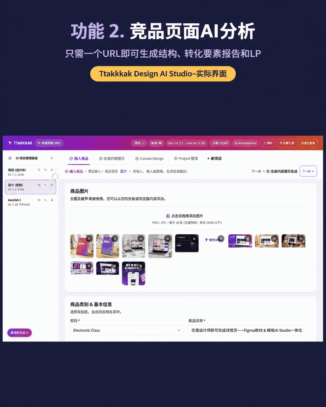Click the purple generate button at the sidebar bottom

19,333
